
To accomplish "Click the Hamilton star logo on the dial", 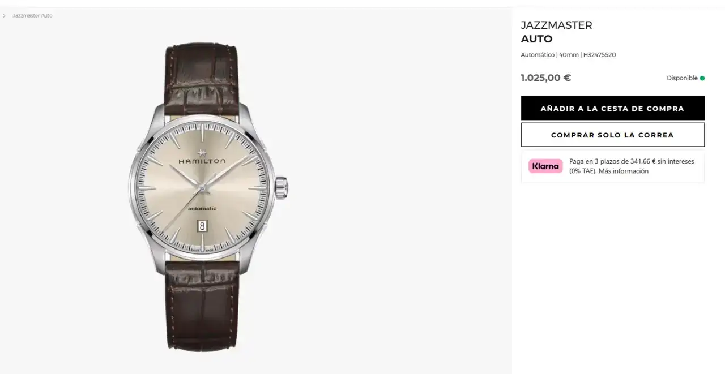I will coord(202,153).
